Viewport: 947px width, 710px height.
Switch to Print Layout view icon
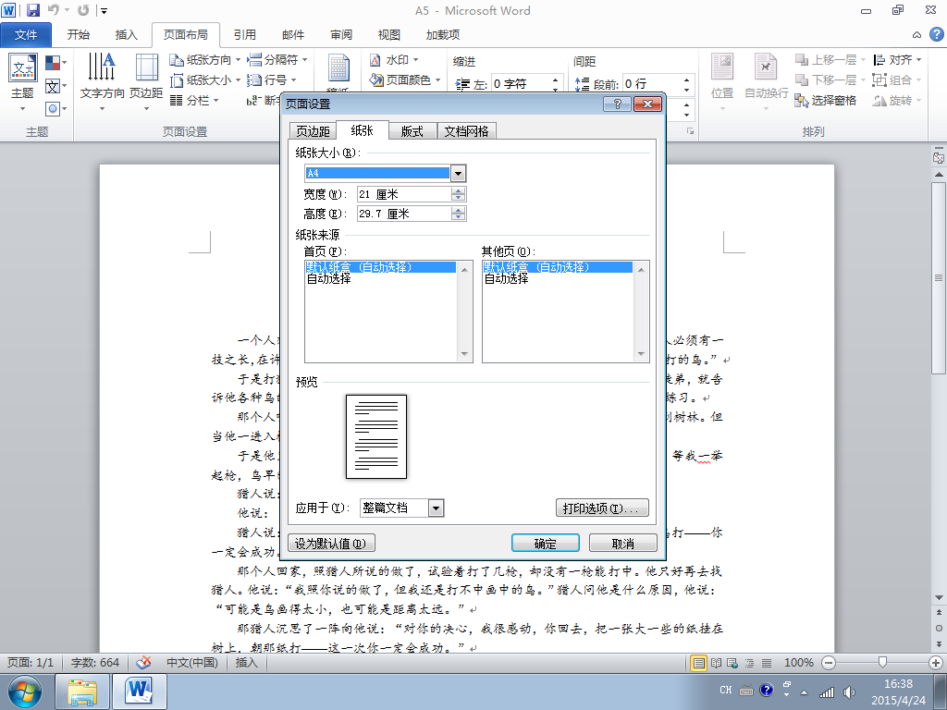(699, 663)
